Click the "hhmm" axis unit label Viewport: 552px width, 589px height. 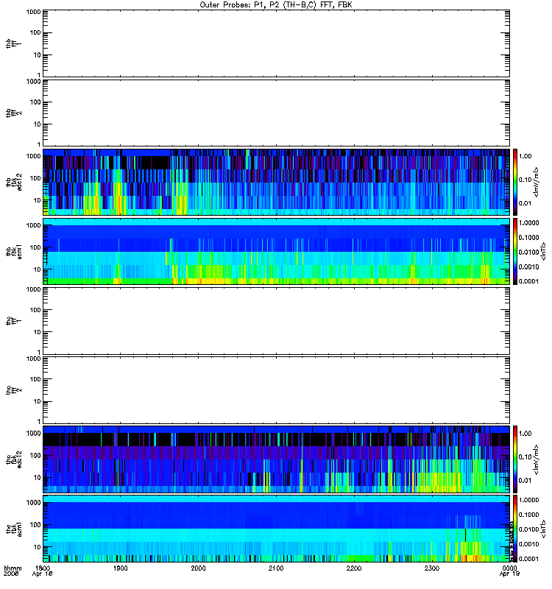pyautogui.click(x=13, y=568)
